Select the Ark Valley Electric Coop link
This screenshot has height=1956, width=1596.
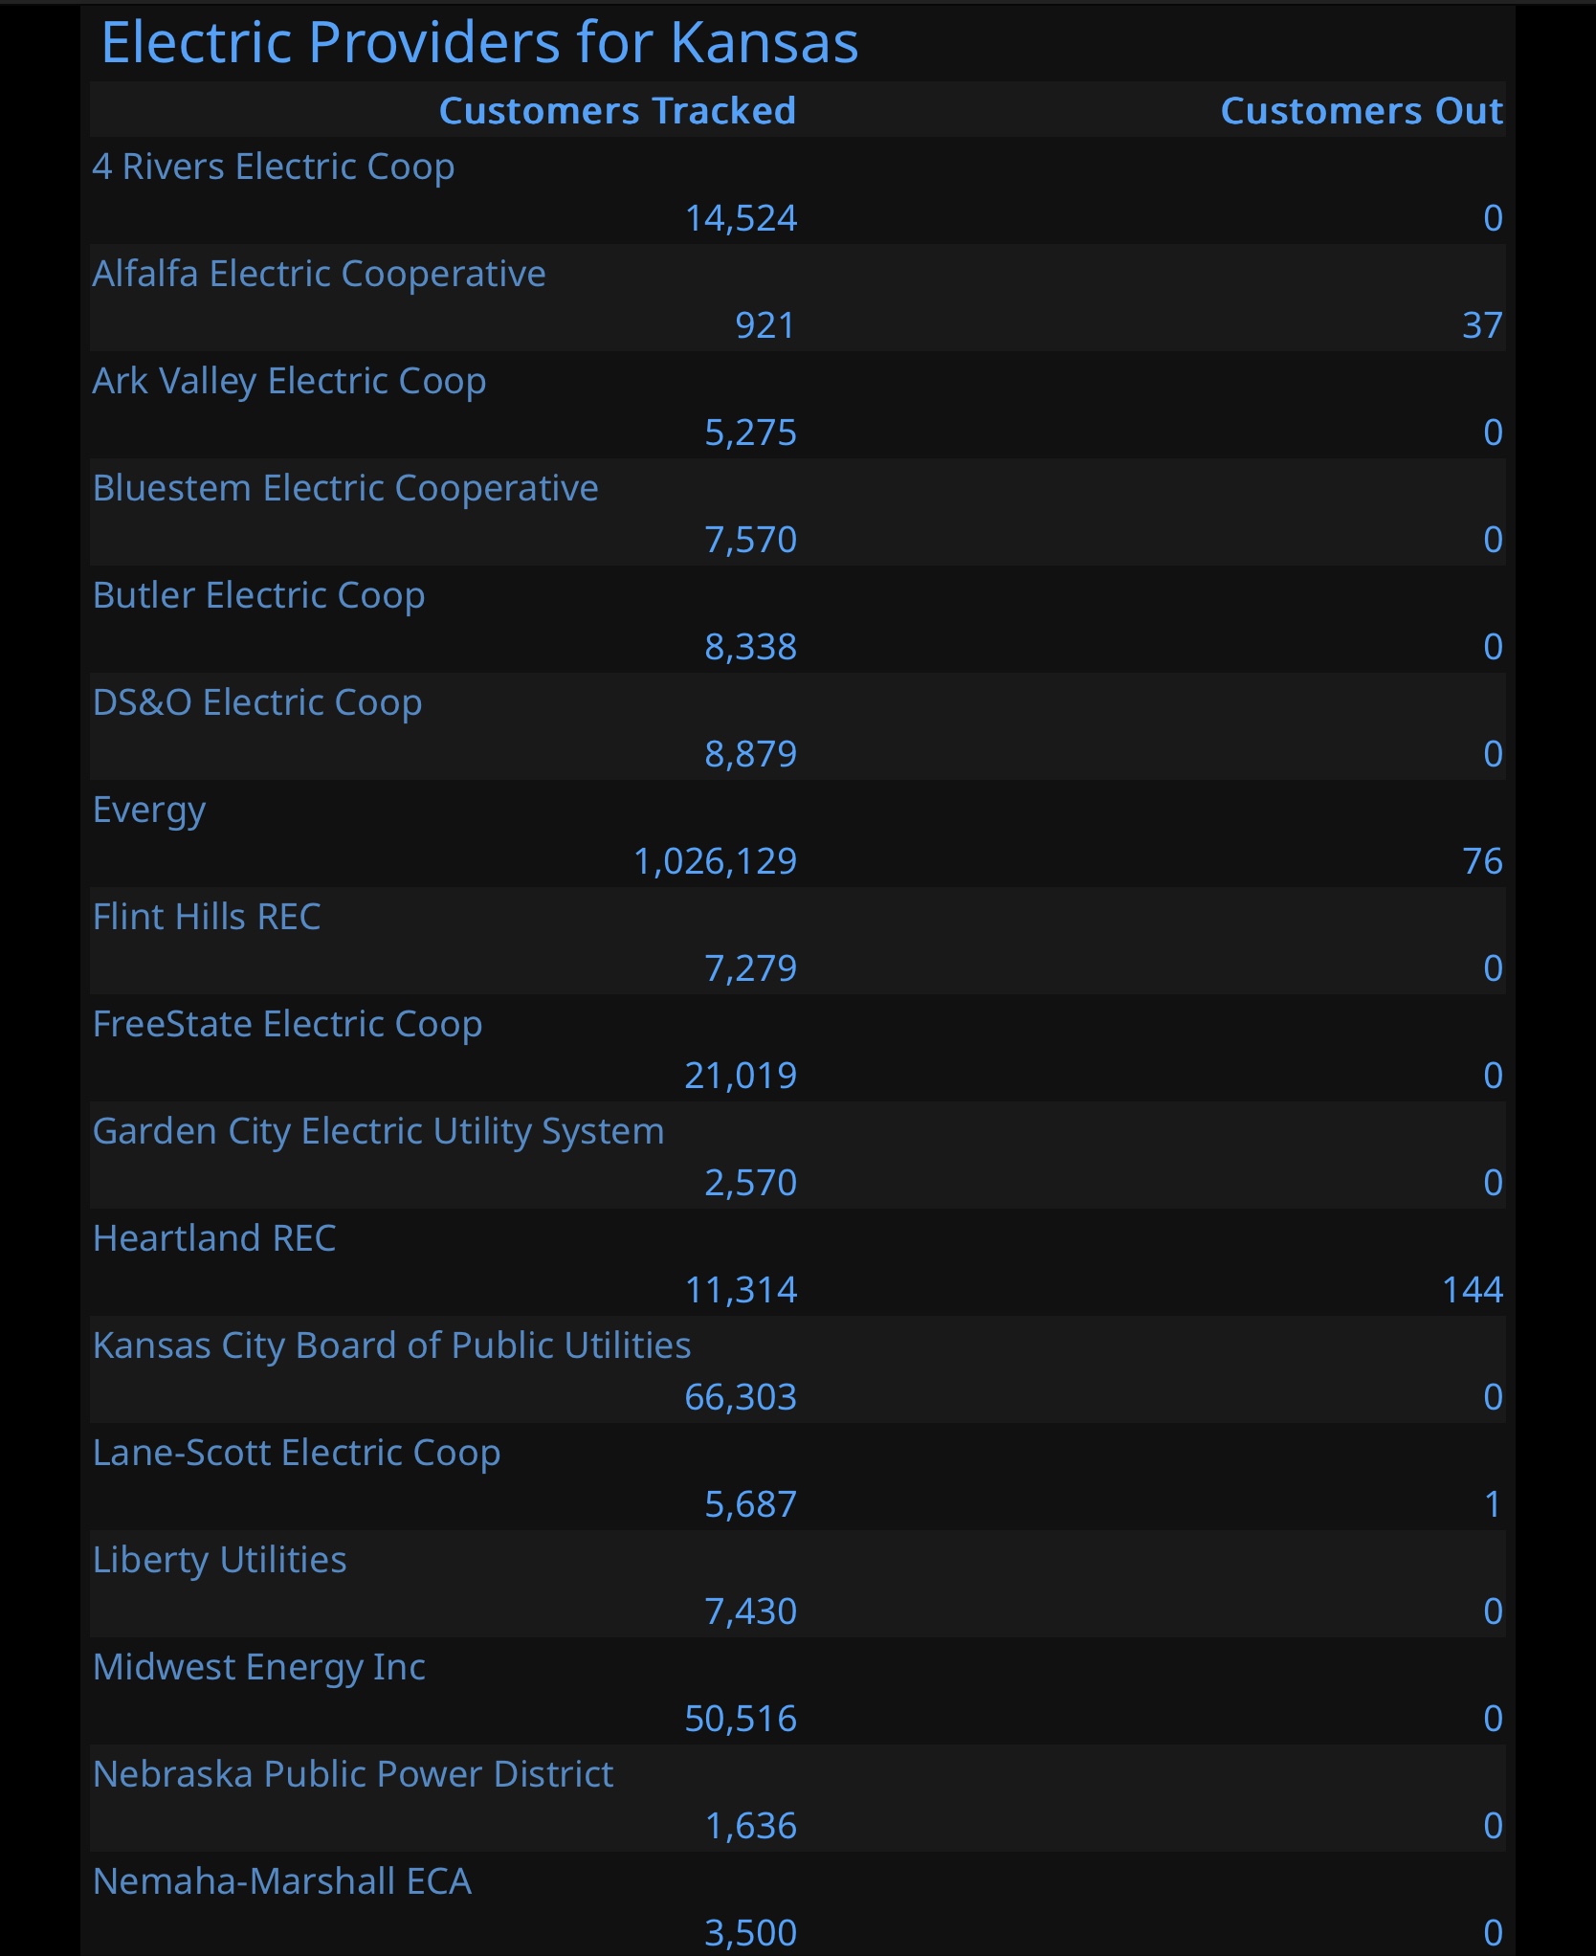click(x=290, y=382)
